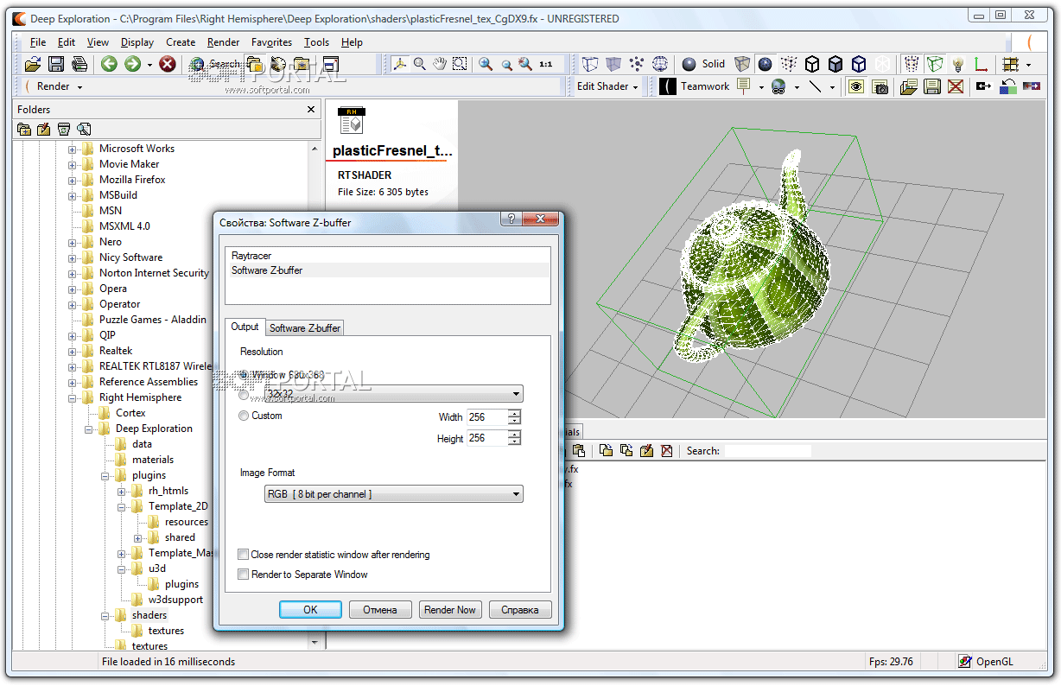1061x686 pixels.
Task: Select the preset 32x32 resolution radio button
Action: pos(244,395)
